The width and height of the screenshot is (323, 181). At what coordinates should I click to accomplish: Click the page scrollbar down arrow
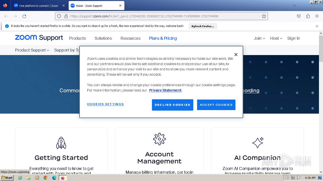pyautogui.click(x=321, y=172)
